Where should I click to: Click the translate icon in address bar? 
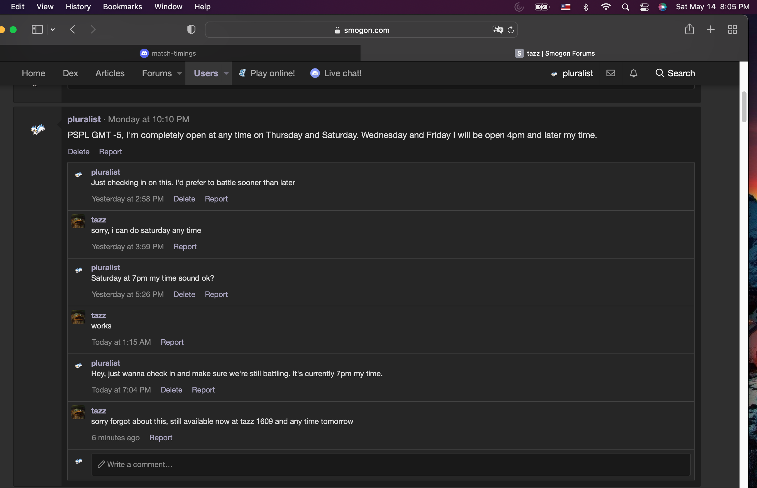[x=497, y=30]
